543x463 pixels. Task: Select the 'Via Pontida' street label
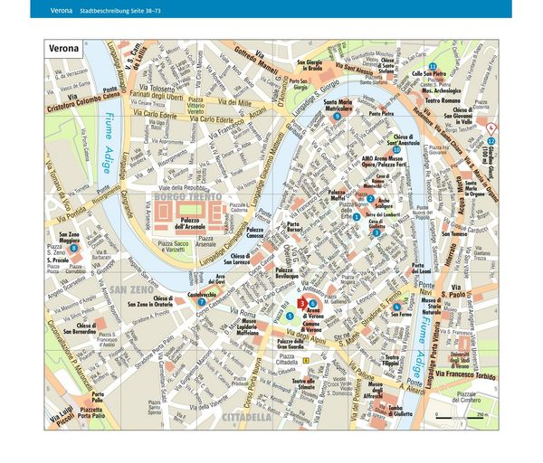pos(71,214)
